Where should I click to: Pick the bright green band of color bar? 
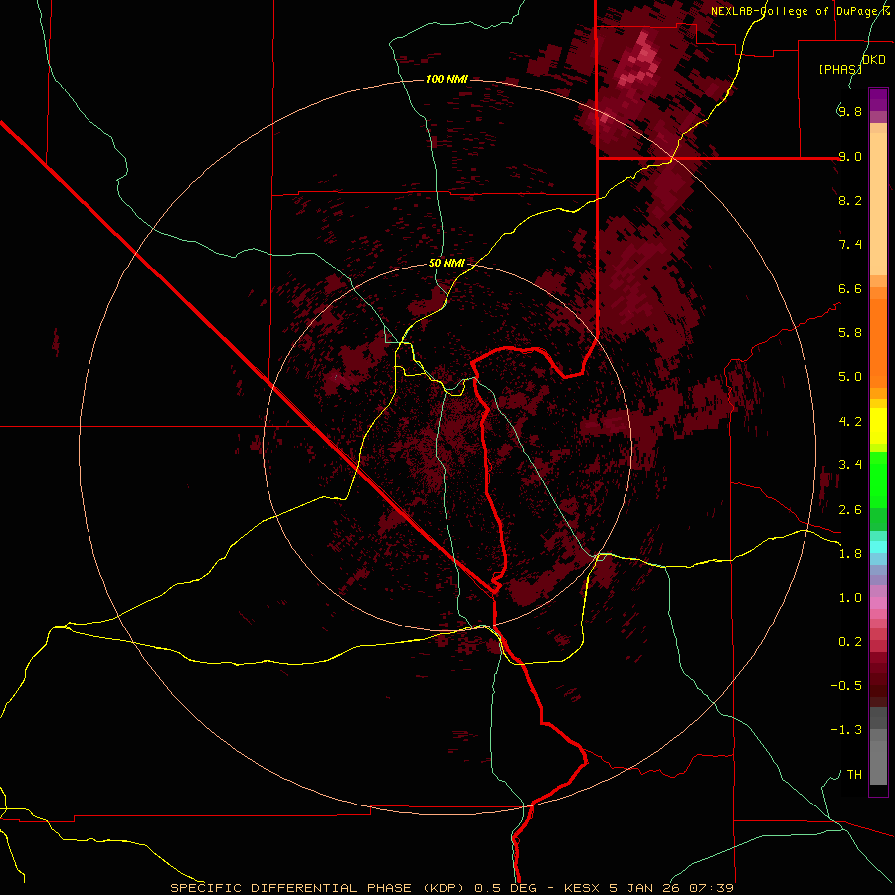click(878, 479)
